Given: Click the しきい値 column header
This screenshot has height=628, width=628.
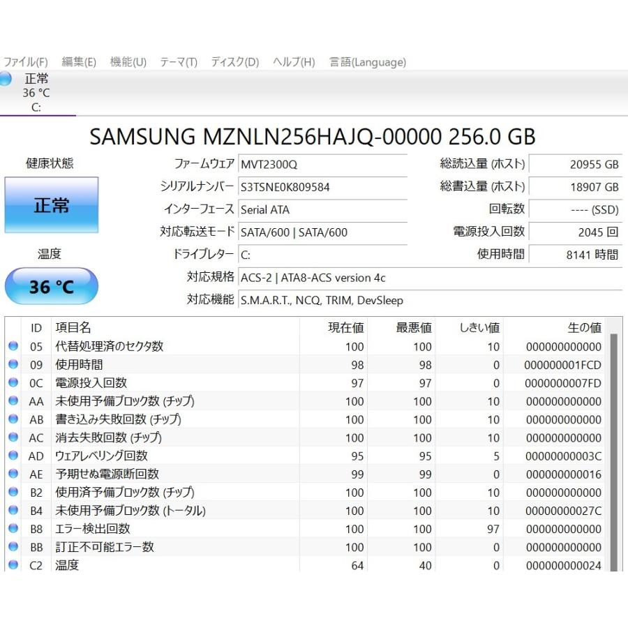Looking at the screenshot, I should 470,328.
